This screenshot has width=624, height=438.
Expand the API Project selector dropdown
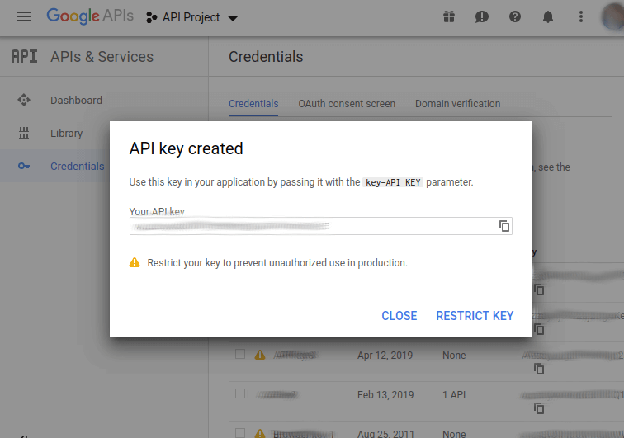point(191,17)
